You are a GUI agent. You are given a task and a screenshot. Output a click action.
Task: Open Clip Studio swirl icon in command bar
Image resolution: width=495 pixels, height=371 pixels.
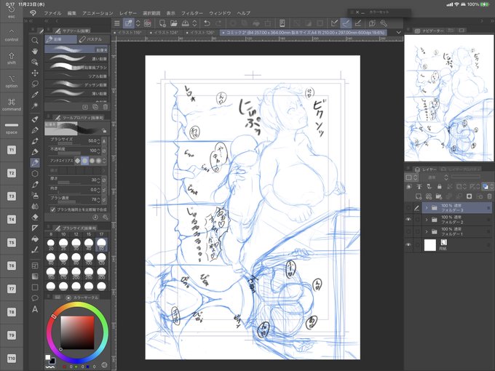pos(148,23)
